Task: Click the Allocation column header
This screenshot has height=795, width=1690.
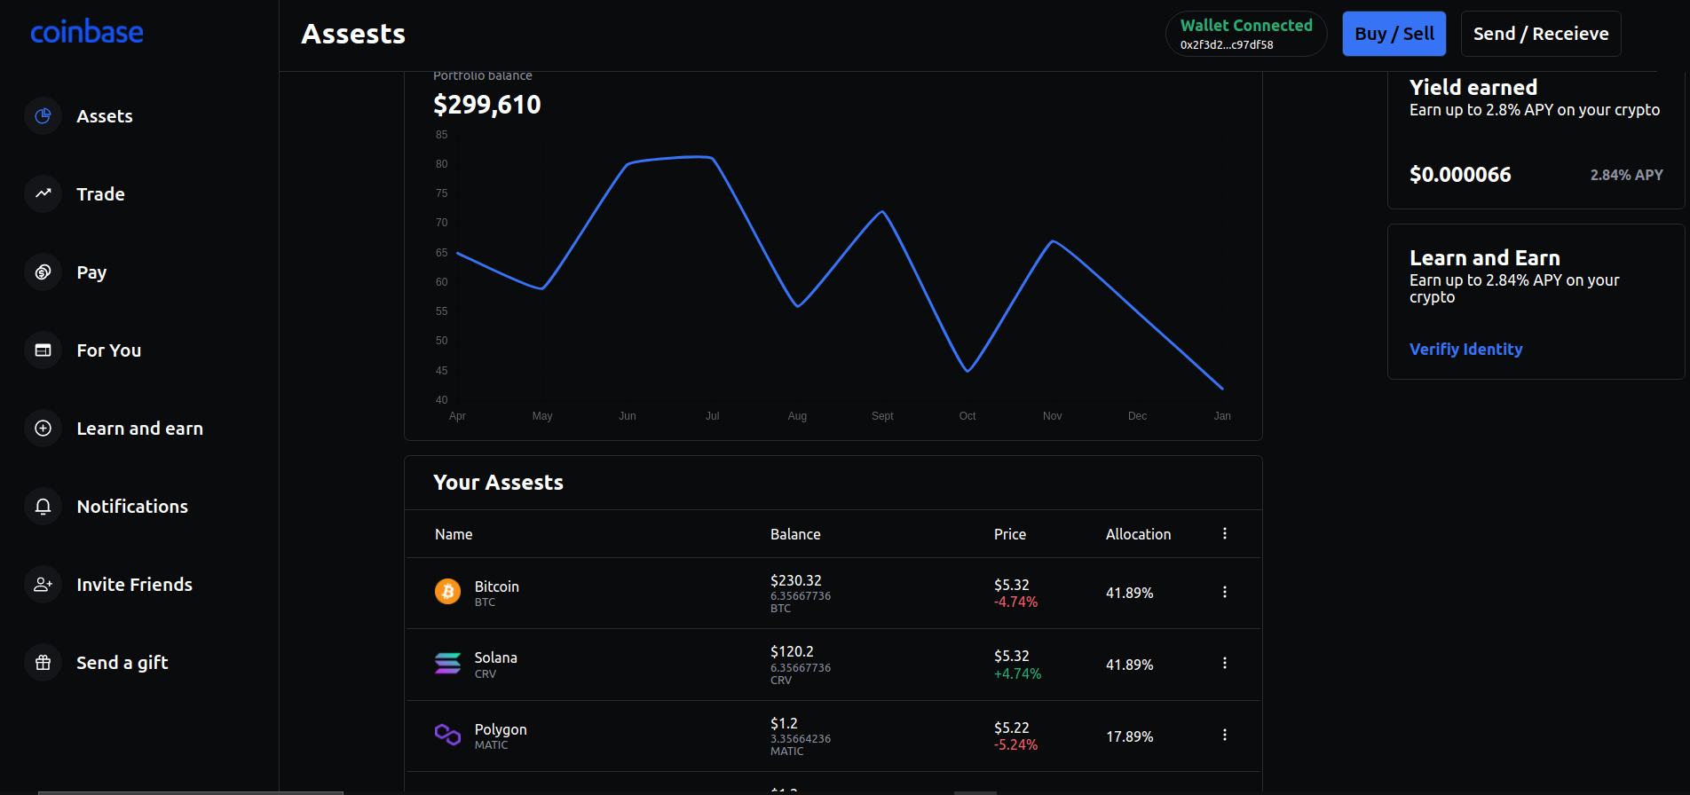Action: tap(1139, 534)
